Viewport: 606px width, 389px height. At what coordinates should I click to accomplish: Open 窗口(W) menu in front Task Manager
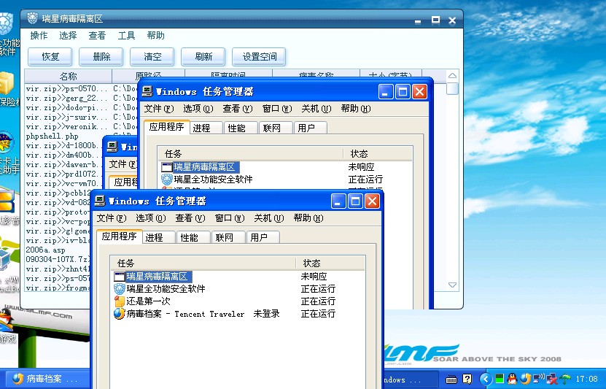point(230,218)
